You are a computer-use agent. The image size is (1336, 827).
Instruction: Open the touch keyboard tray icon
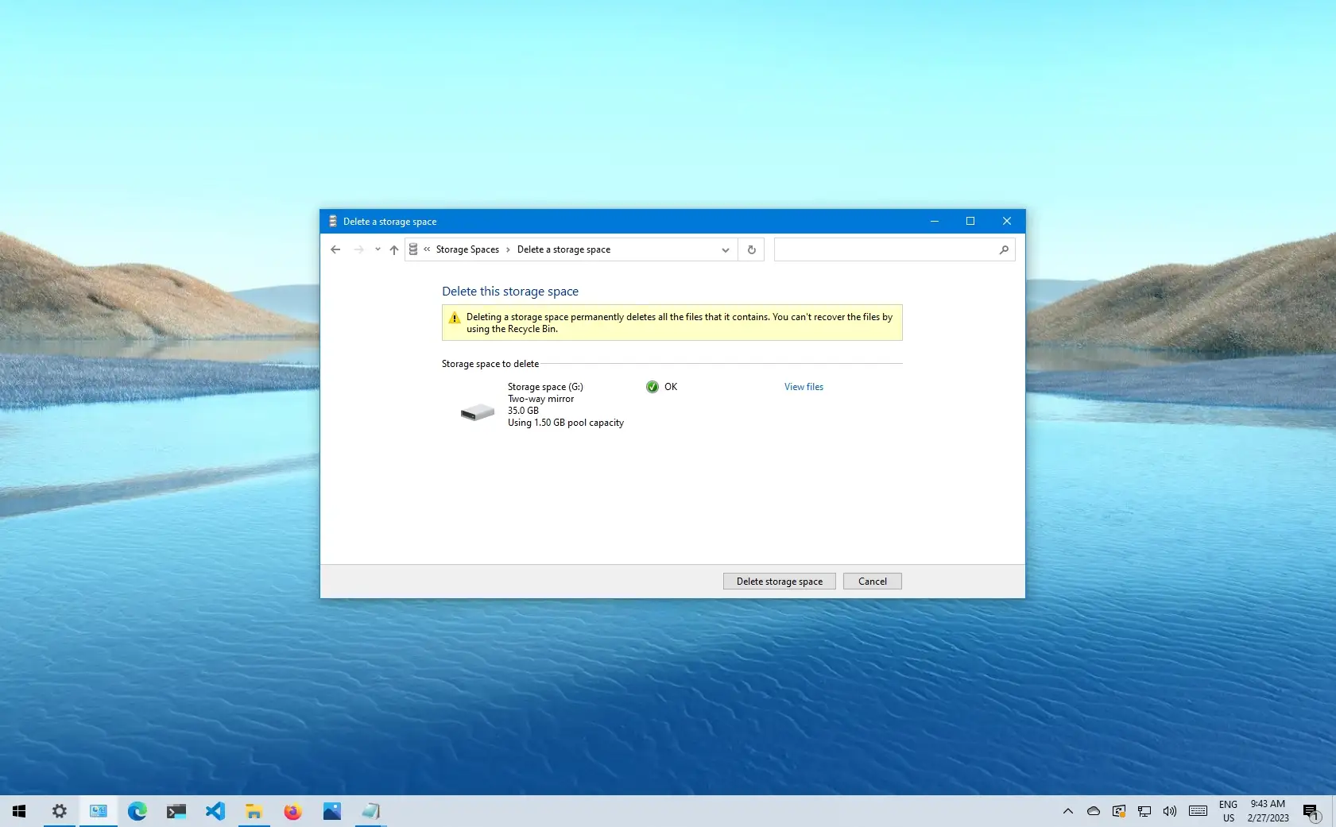click(1196, 811)
